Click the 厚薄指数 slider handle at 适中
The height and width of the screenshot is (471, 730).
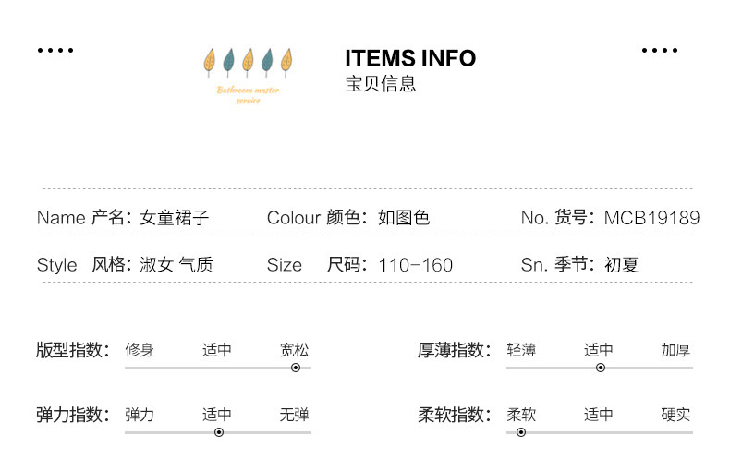click(600, 368)
